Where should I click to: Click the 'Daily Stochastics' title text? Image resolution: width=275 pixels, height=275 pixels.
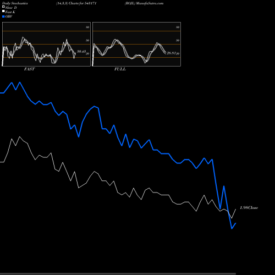[15, 3]
